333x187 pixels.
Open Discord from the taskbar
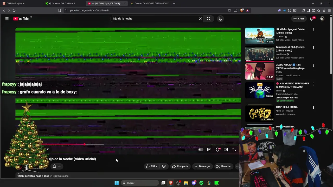click(194, 183)
